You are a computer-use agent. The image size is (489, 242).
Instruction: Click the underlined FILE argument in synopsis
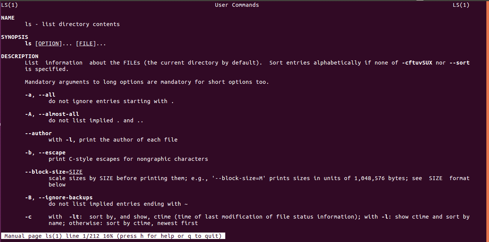(x=86, y=44)
